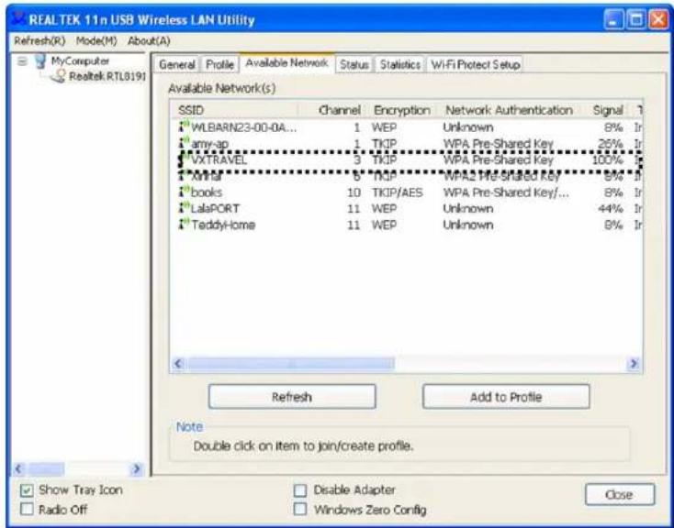This screenshot has height=528, width=674.
Task: Sort by Signal column header
Action: coord(607,110)
